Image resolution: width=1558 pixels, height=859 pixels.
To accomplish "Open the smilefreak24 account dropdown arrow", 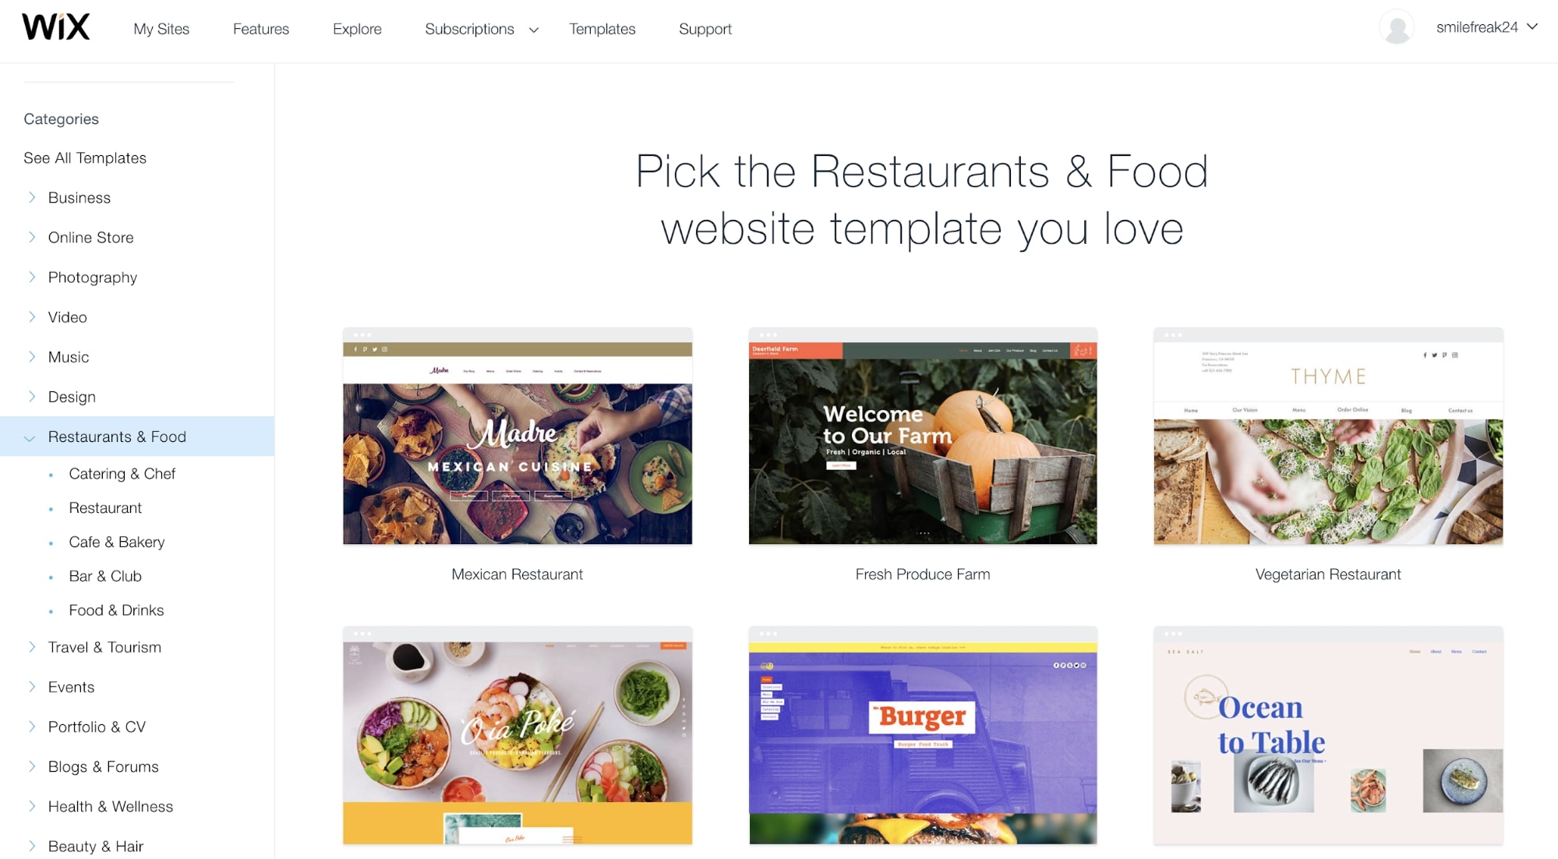I will click(1532, 27).
